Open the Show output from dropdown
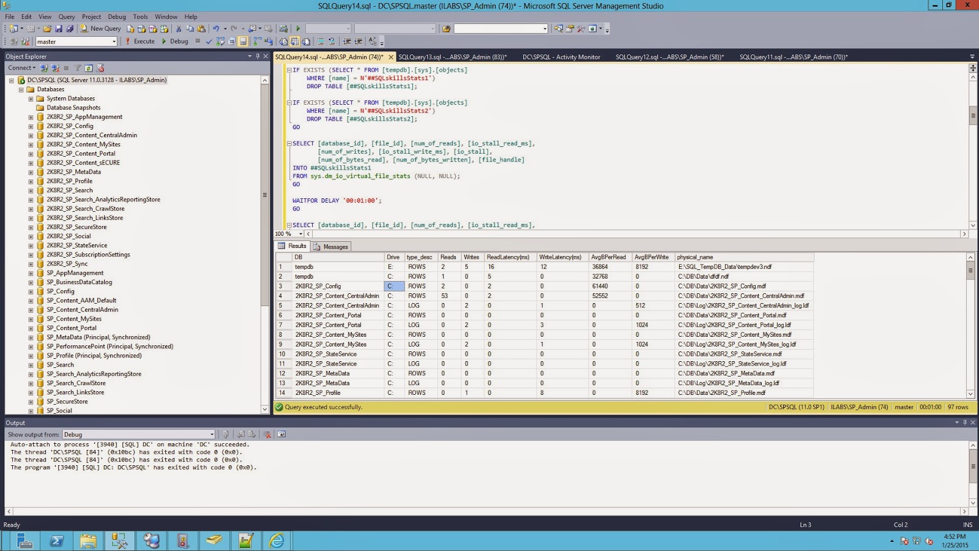Screen dimensions: 979x551 (x=212, y=435)
